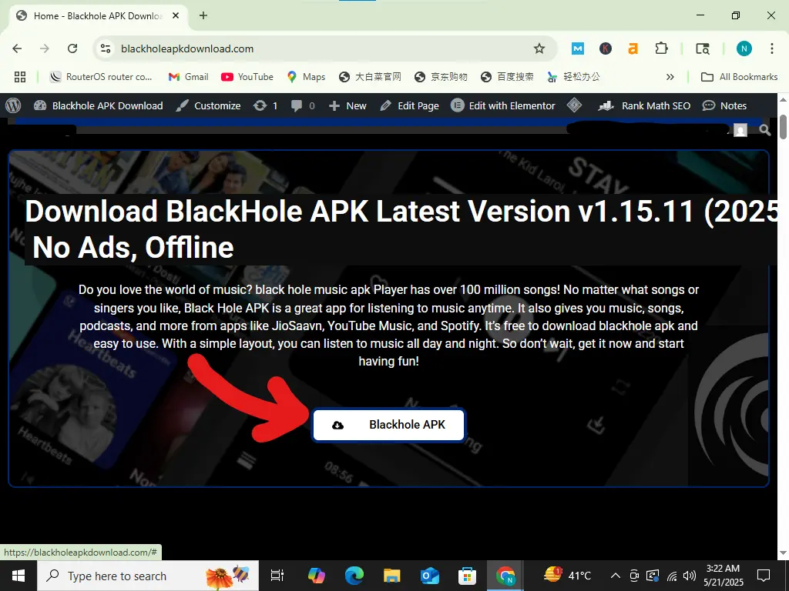Open the tab search media icon
The height and width of the screenshot is (591, 789).
tap(703, 48)
